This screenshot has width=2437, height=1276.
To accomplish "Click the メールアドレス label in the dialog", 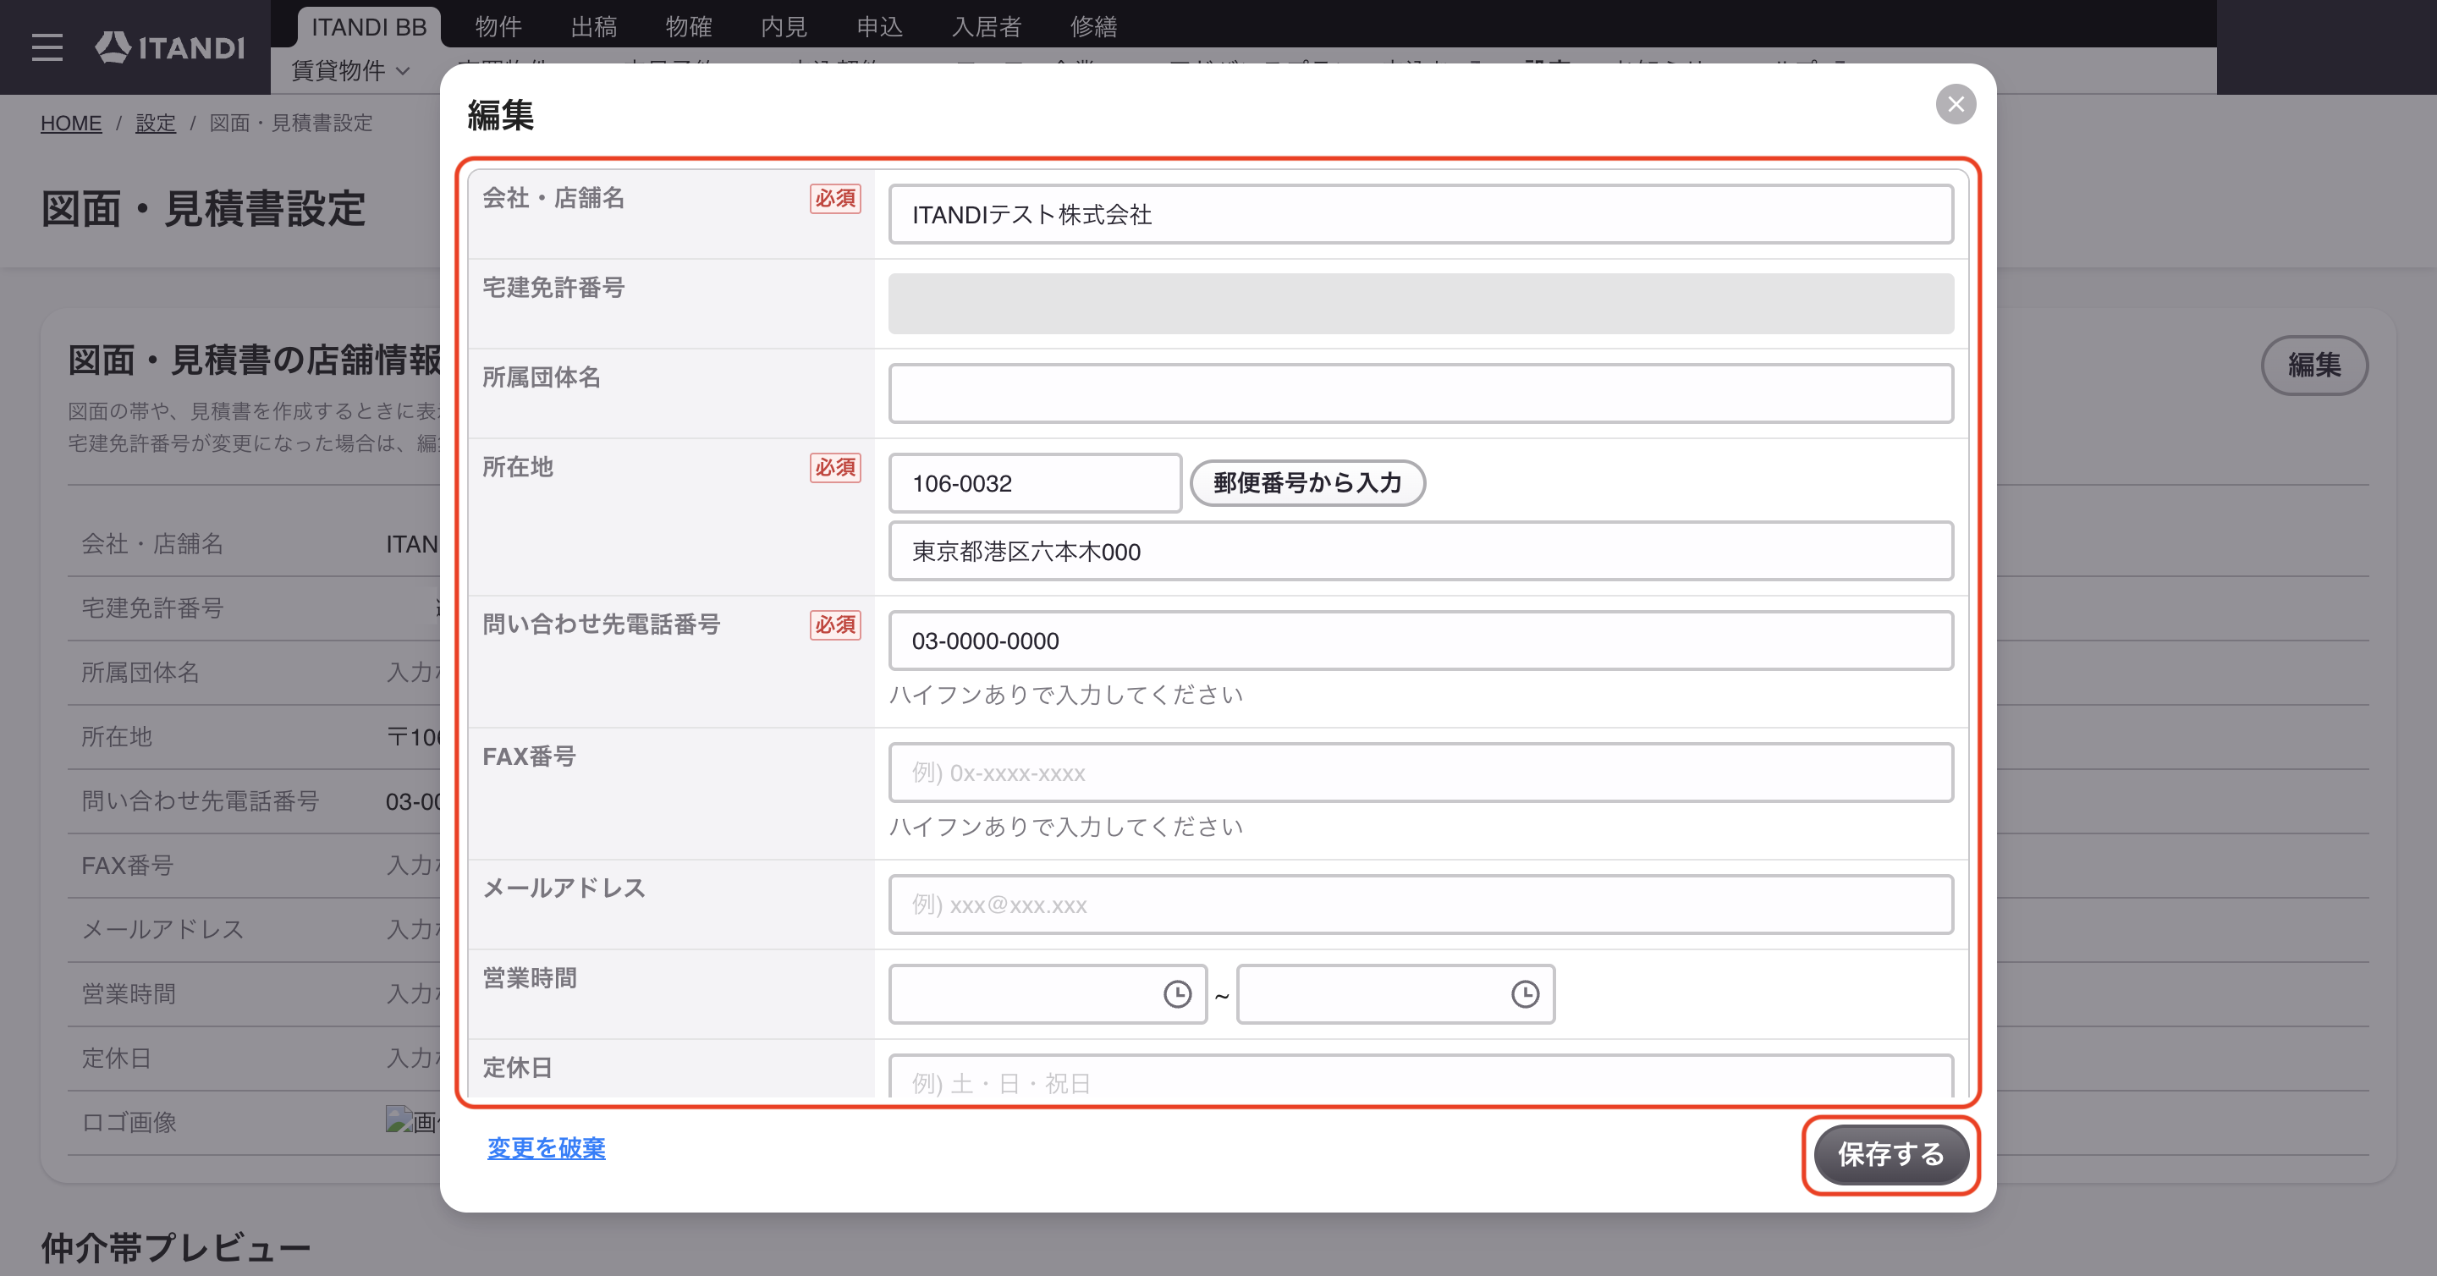I will click(x=564, y=888).
